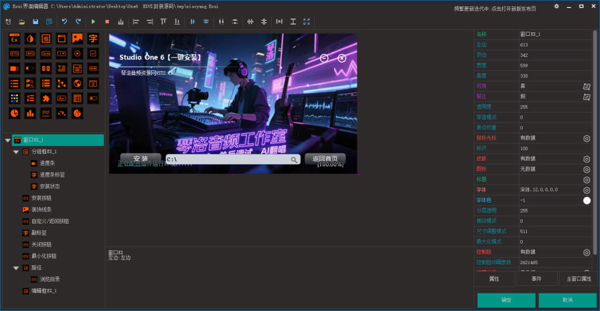The height and width of the screenshot is (311, 600).
Task: Select the minimize circle in design preview
Action: click(x=324, y=58)
